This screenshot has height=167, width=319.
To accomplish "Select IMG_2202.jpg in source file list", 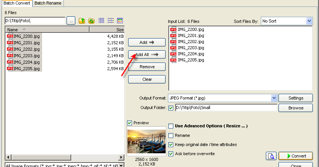I will [x=26, y=49].
